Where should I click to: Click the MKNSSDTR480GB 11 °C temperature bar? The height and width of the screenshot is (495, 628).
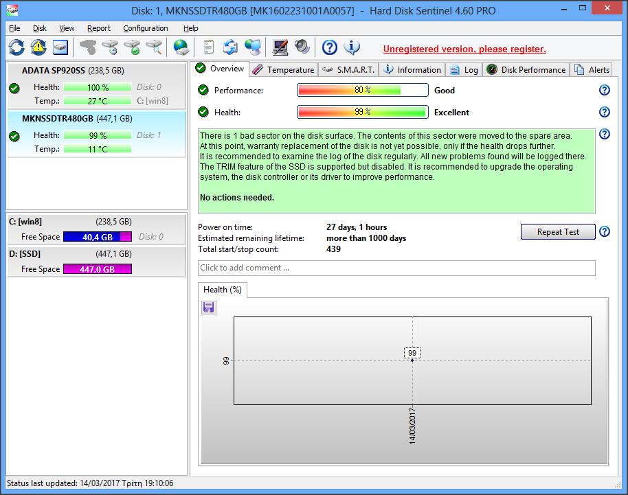pos(98,149)
